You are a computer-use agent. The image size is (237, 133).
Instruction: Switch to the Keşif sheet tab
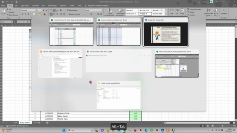pyautogui.click(x=15, y=123)
